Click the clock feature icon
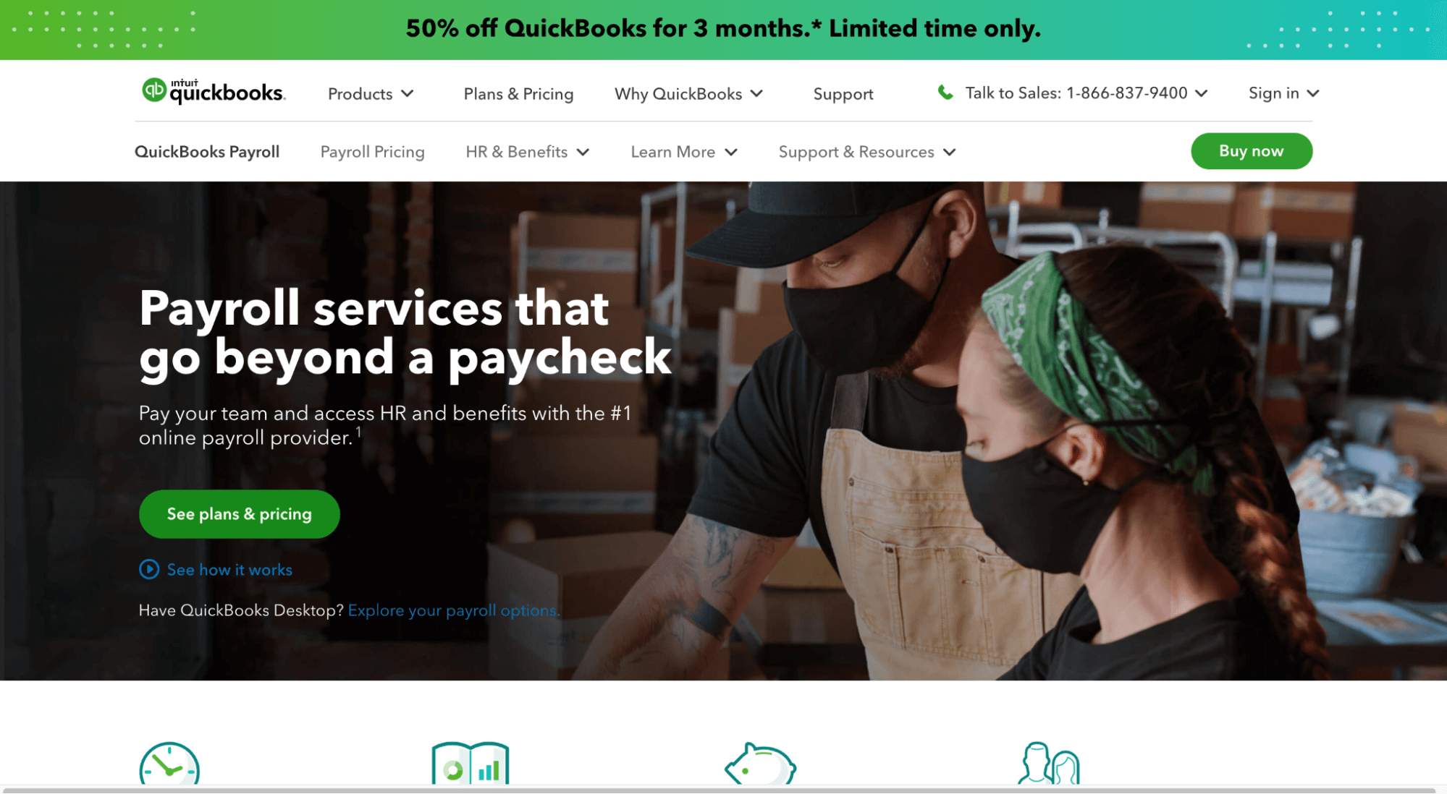Image resolution: width=1447 pixels, height=794 pixels. tap(169, 764)
